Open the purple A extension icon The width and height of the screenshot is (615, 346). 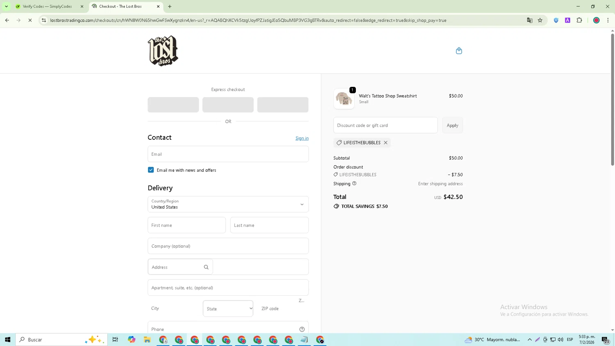(x=567, y=20)
